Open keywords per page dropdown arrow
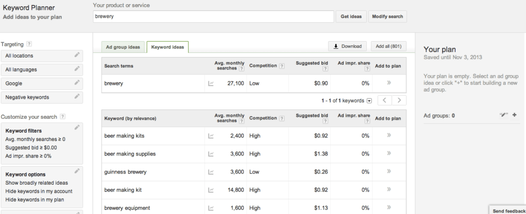Image resolution: width=526 pixels, height=214 pixels. coord(369,100)
